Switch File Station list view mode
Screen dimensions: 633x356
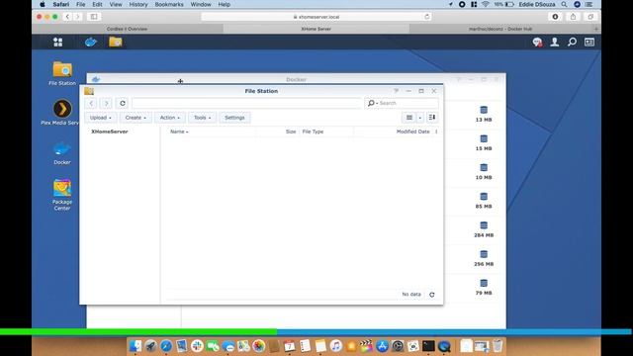(x=408, y=118)
